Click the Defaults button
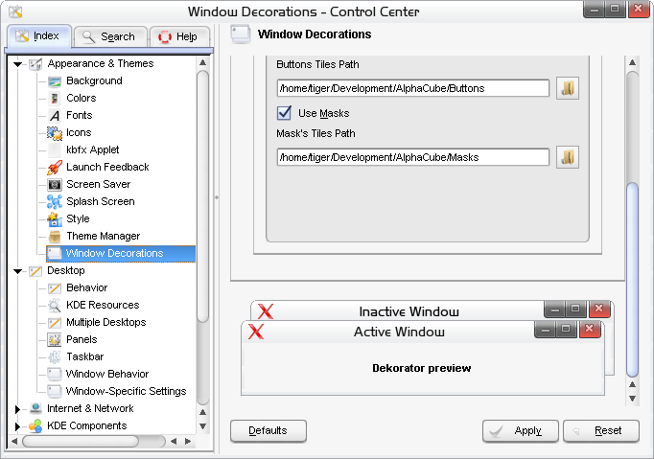Image resolution: width=654 pixels, height=459 pixels. 269,430
